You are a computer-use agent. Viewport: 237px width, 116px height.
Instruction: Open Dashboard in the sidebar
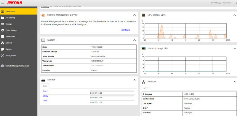pos(19,11)
